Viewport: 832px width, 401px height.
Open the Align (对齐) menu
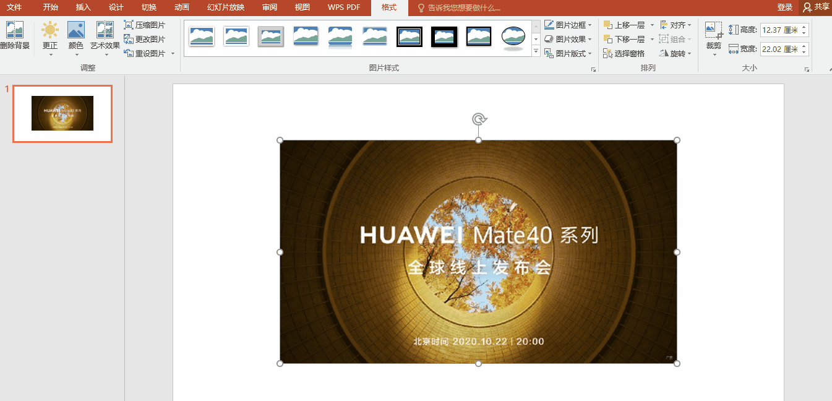pyautogui.click(x=676, y=25)
